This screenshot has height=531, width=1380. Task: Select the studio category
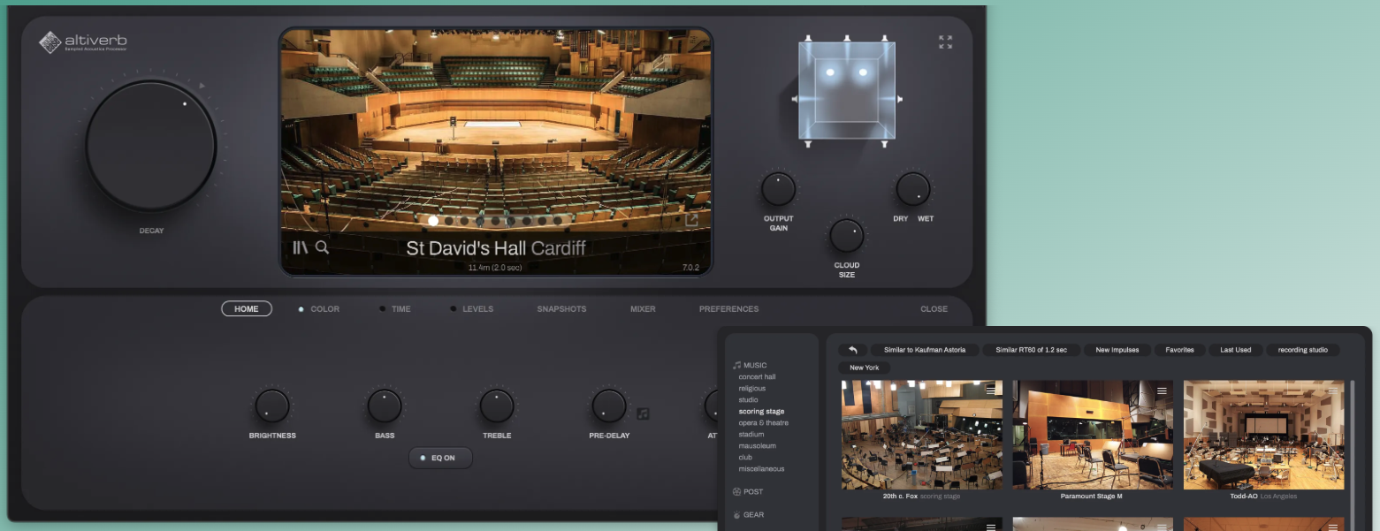[748, 400]
